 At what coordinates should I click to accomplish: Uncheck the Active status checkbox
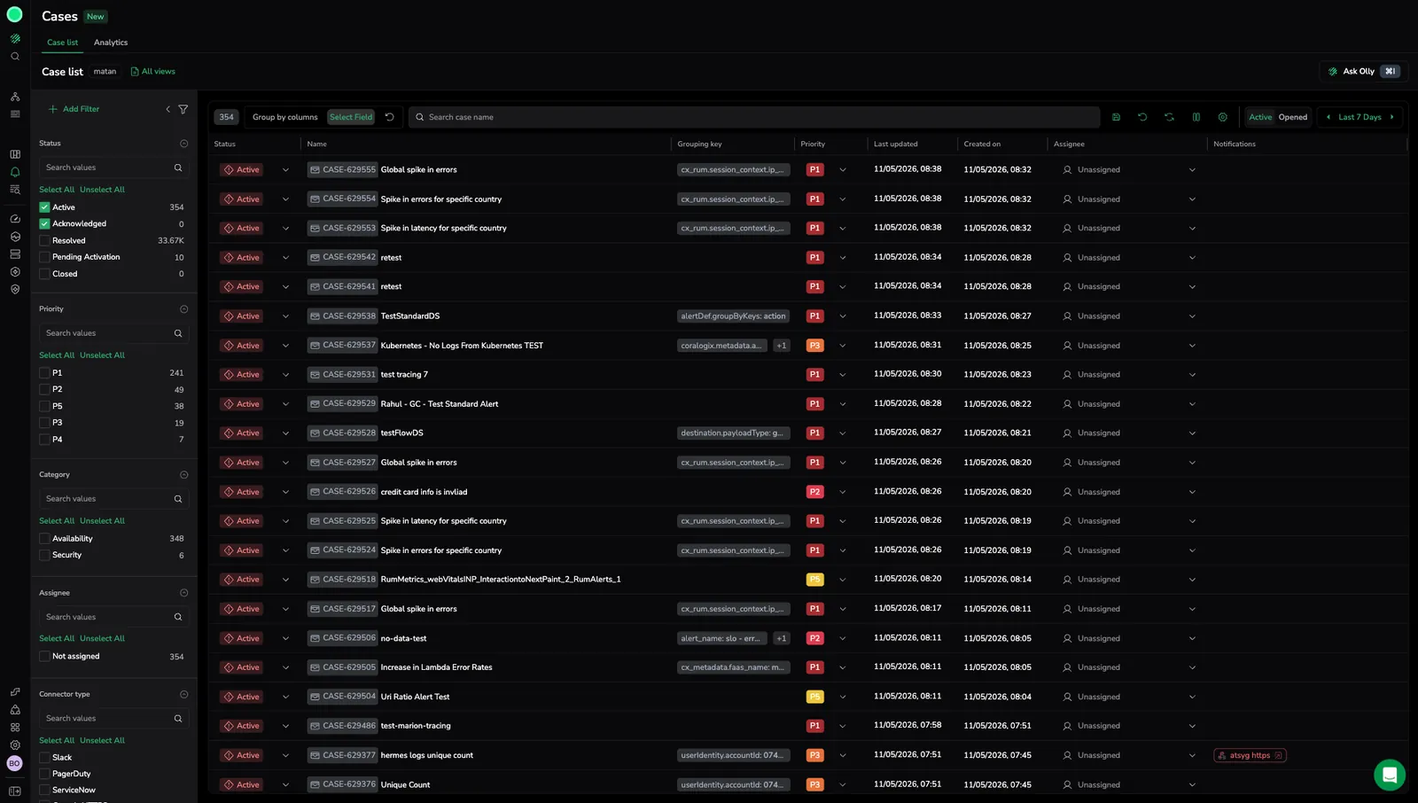[x=44, y=207]
